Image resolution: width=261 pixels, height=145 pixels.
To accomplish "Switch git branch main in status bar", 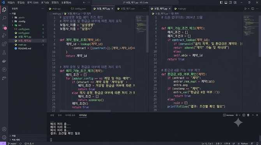I will [12, 143].
